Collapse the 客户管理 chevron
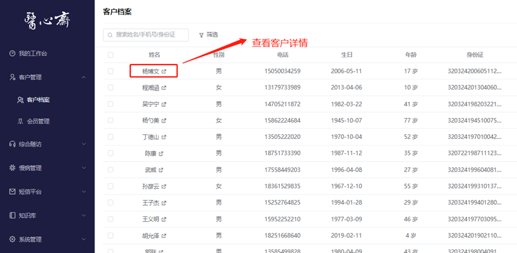Screen dimensions: 517x253 [84, 78]
